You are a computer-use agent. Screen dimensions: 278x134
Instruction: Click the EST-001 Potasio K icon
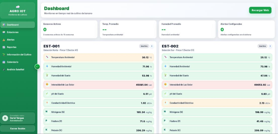click(x=46, y=130)
